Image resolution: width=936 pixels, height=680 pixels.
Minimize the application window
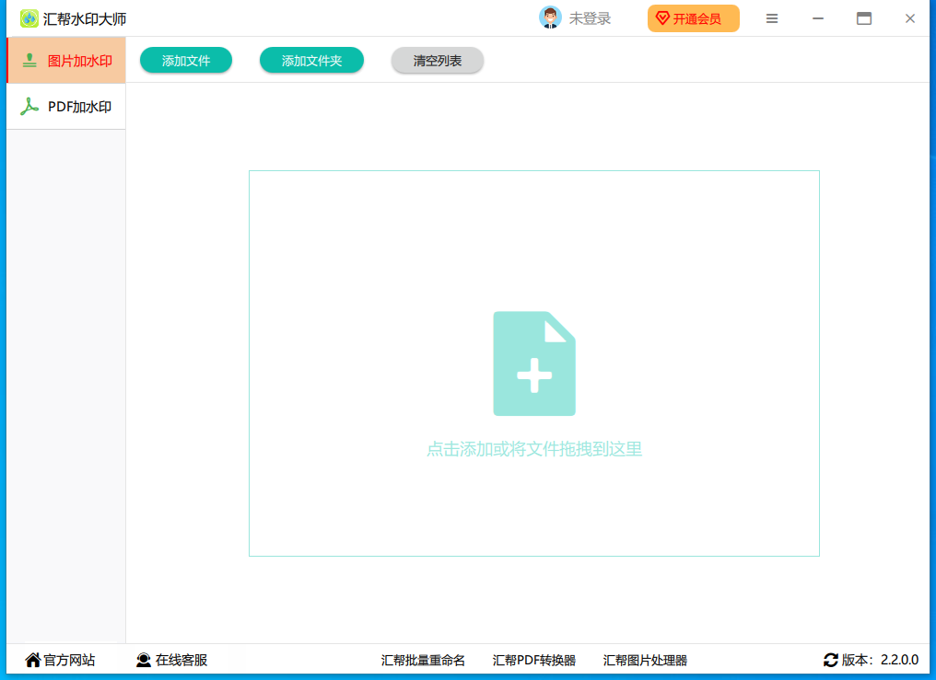pyautogui.click(x=818, y=18)
